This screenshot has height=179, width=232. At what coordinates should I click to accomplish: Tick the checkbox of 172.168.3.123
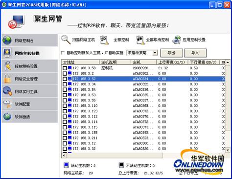click(x=65, y=111)
